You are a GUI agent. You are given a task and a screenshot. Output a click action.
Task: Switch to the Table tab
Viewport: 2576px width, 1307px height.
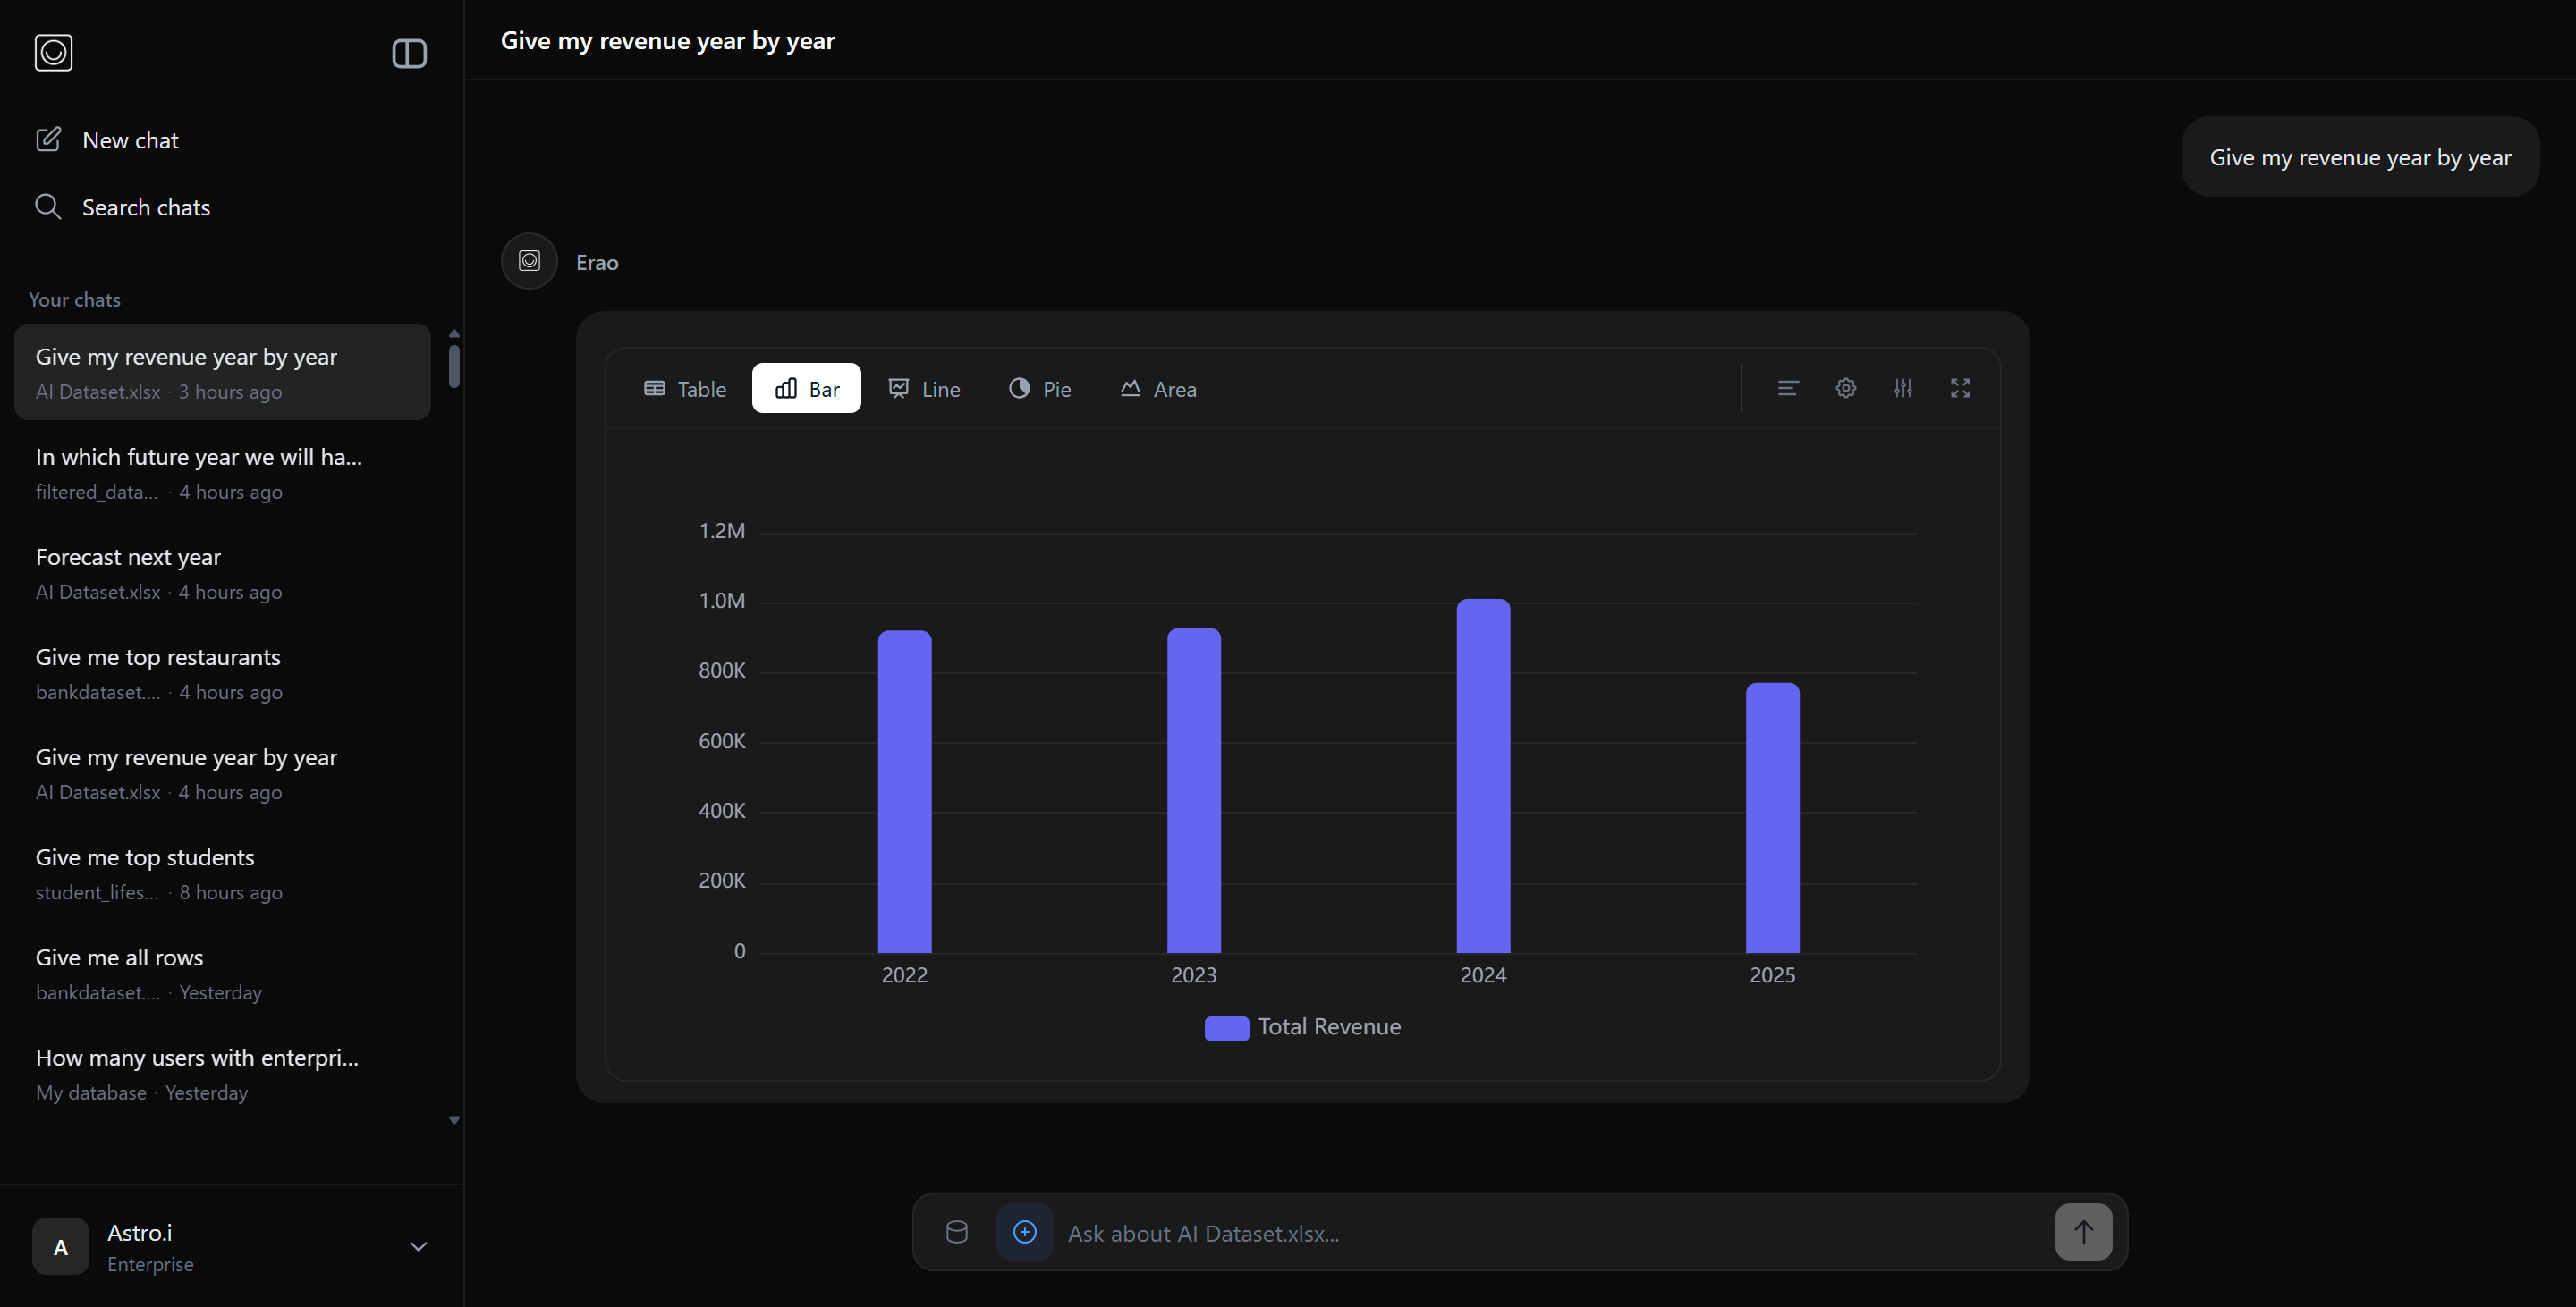tap(684, 389)
